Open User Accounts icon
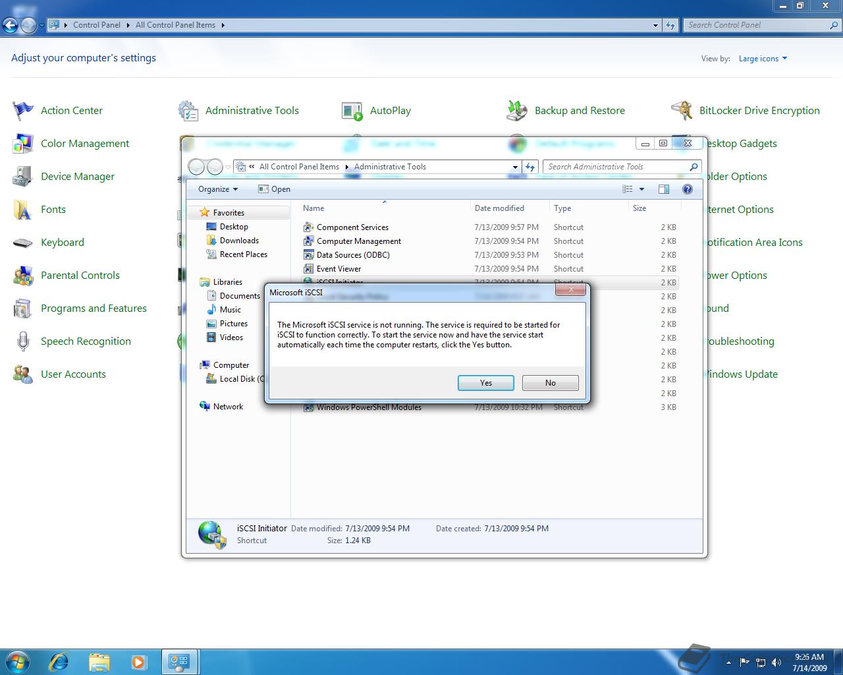 coord(23,374)
